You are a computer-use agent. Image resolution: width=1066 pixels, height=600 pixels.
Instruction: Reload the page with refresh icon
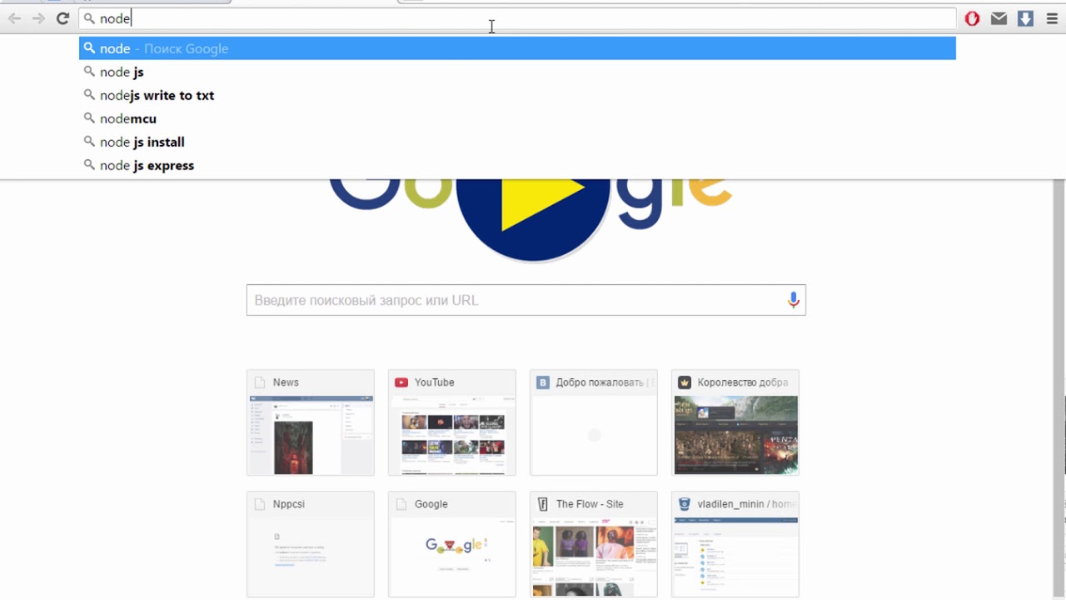pyautogui.click(x=62, y=18)
